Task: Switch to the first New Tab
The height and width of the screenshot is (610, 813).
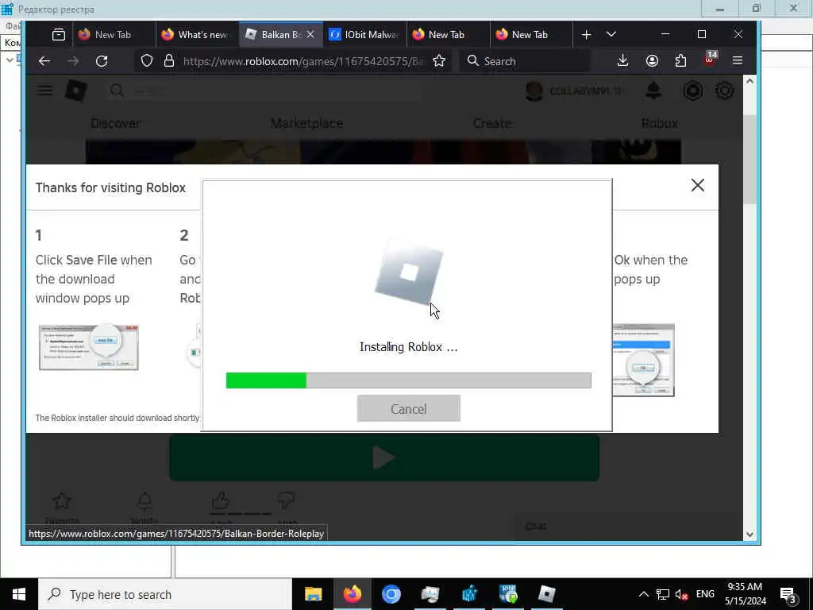Action: 114,35
